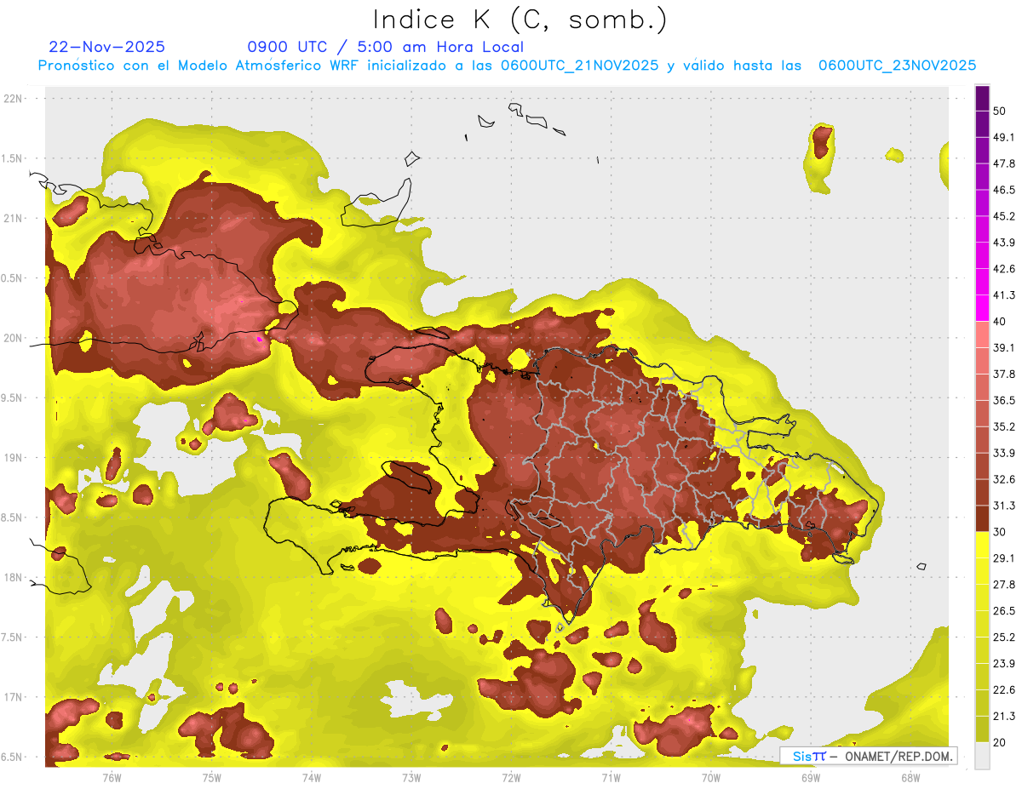Click the bottom colorbar label "20"
This screenshot has height=789, width=1022.
coord(1000,742)
